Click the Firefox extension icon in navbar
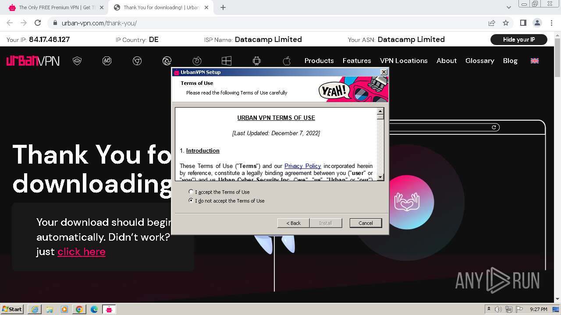This screenshot has height=315, width=561. 197,61
